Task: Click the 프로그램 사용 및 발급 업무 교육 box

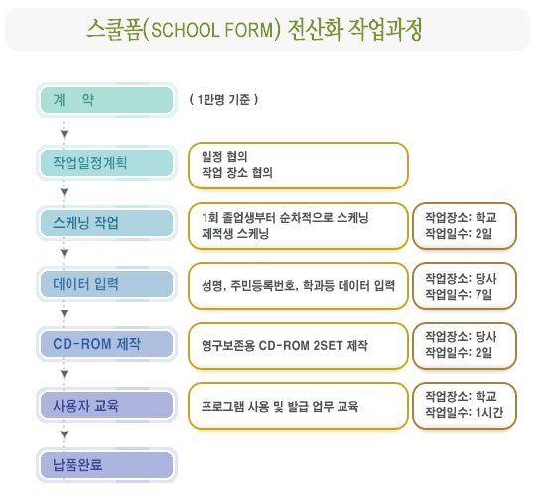Action: click(x=298, y=406)
